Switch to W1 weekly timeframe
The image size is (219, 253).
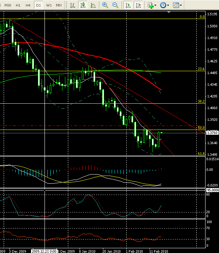pyautogui.click(x=49, y=5)
